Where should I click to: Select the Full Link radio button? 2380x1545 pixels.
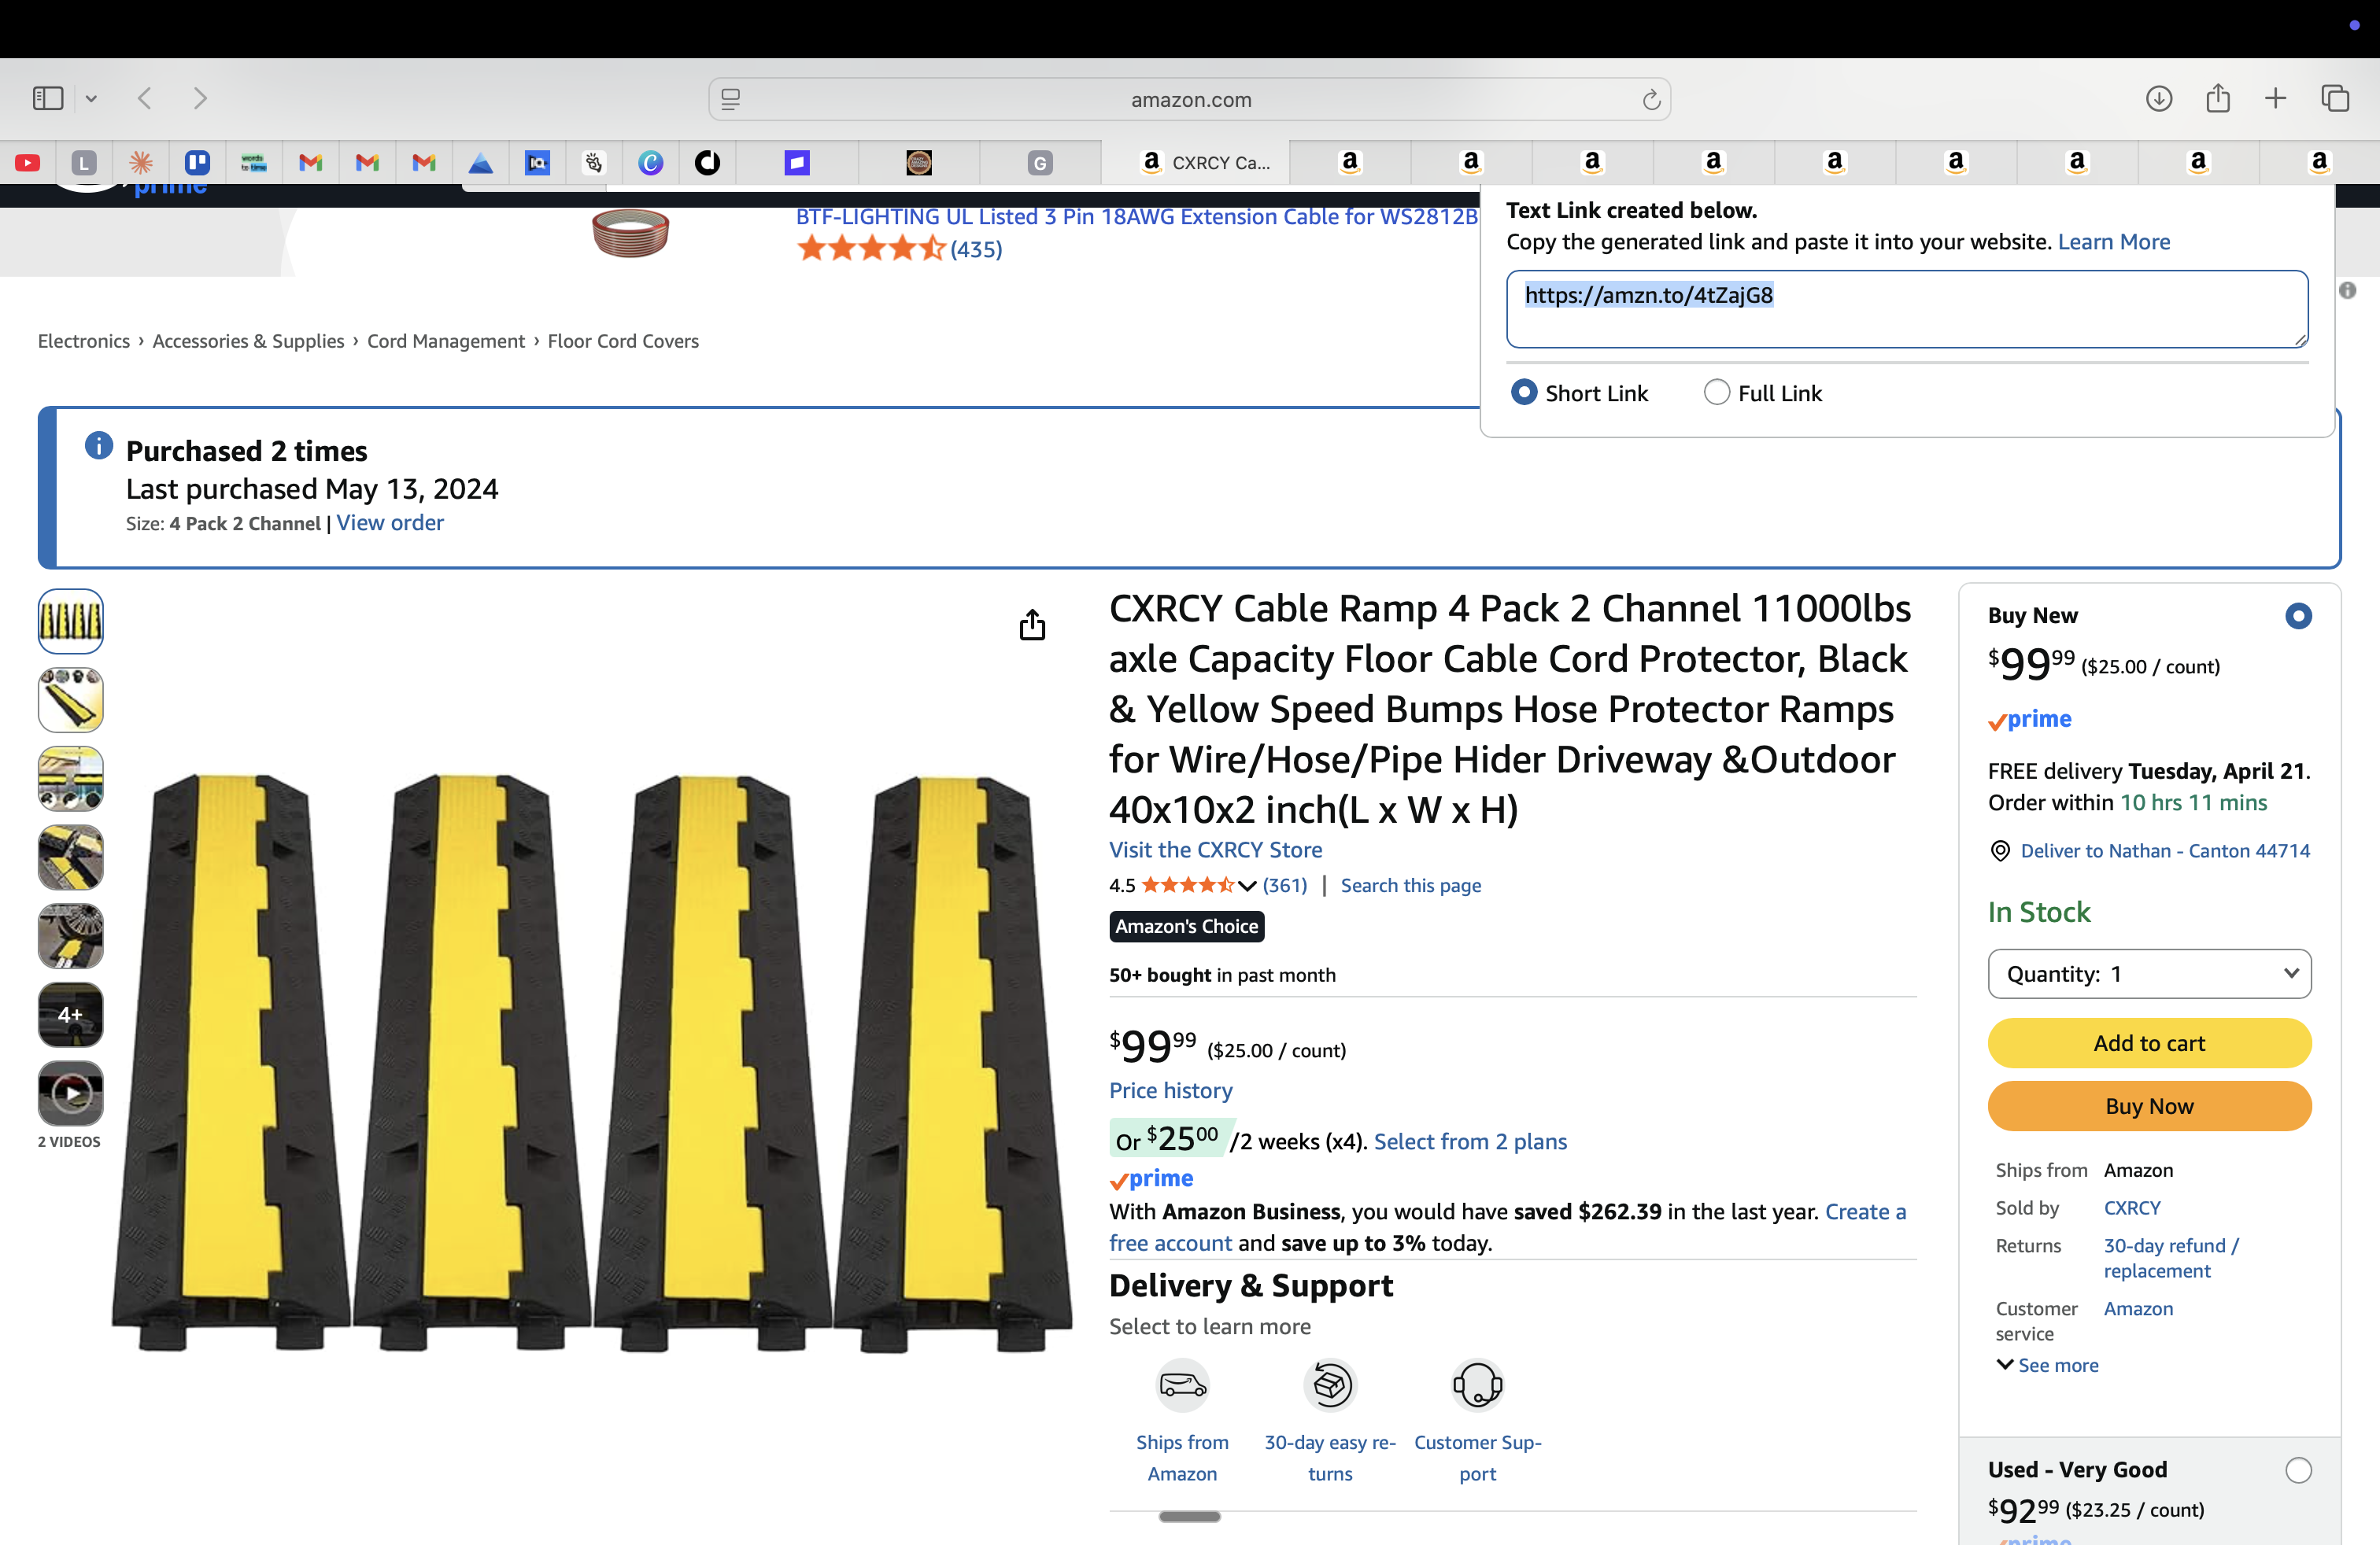tap(1716, 393)
